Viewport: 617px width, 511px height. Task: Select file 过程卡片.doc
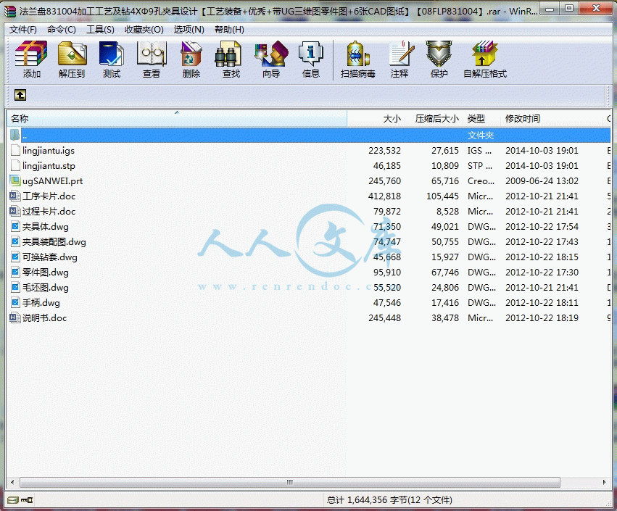coord(49,211)
